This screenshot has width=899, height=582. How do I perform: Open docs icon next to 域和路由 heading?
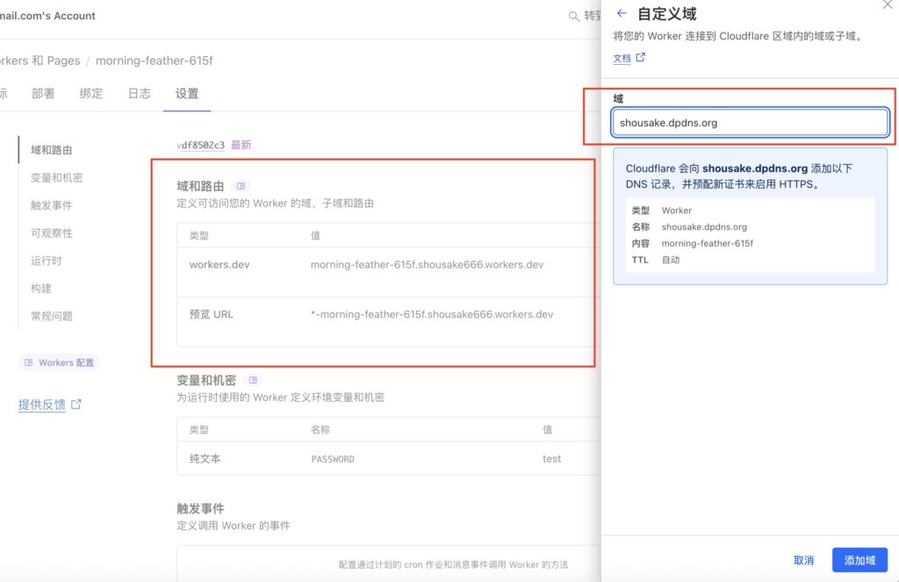[241, 186]
